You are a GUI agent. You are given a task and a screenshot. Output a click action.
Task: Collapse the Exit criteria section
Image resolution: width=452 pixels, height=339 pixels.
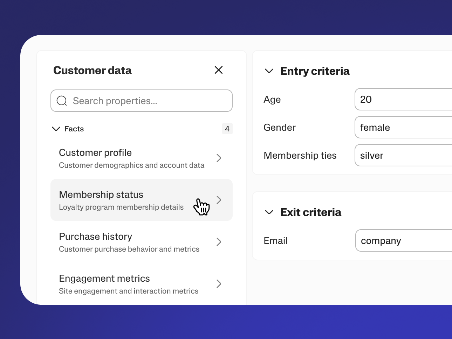269,212
